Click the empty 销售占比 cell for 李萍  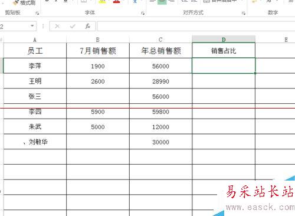click(224, 66)
